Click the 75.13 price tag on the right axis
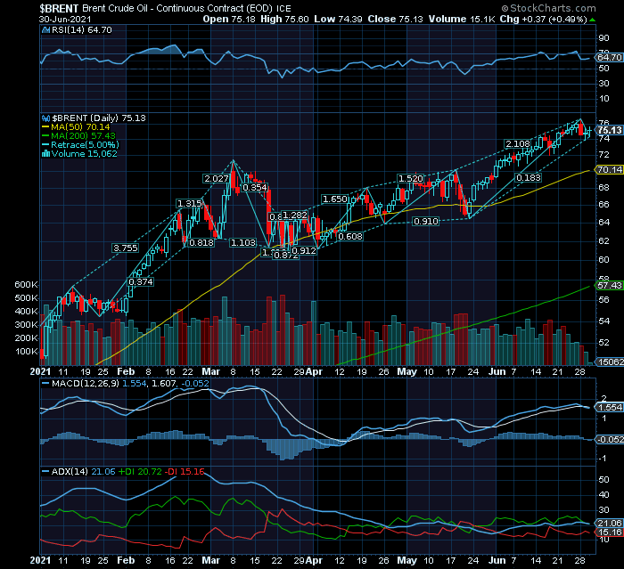 point(609,130)
